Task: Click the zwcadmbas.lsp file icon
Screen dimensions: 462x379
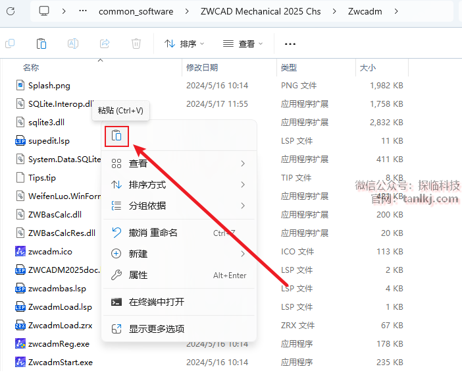Action: [20, 289]
